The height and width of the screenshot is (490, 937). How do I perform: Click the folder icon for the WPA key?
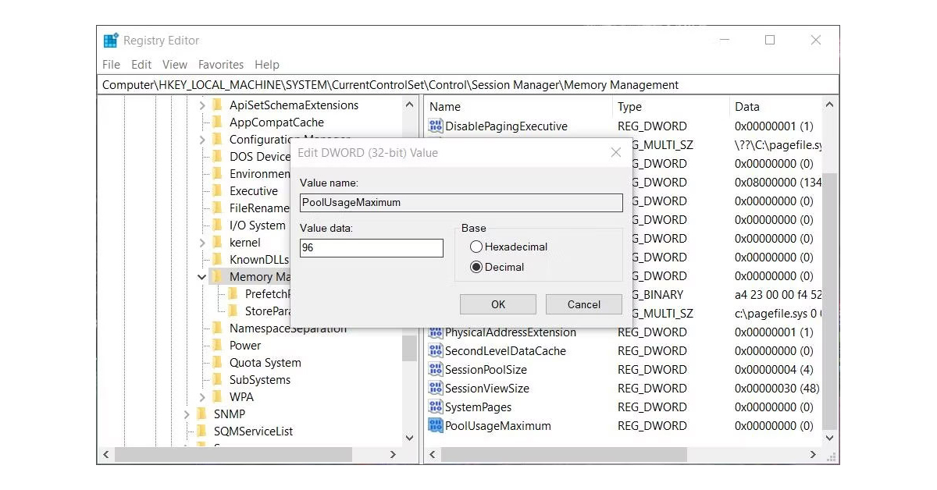click(x=218, y=396)
